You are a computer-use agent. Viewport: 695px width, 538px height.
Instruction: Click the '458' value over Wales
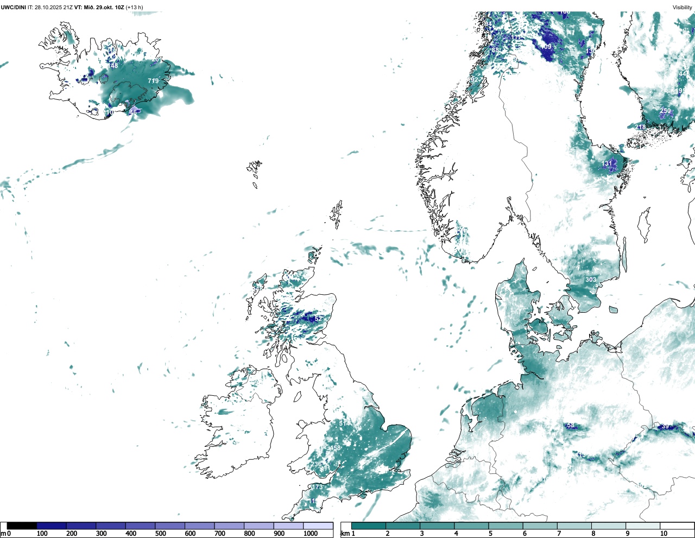coord(335,448)
